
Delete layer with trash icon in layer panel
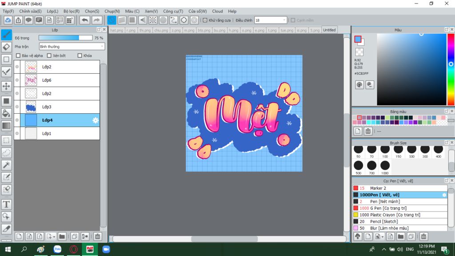[97, 236]
